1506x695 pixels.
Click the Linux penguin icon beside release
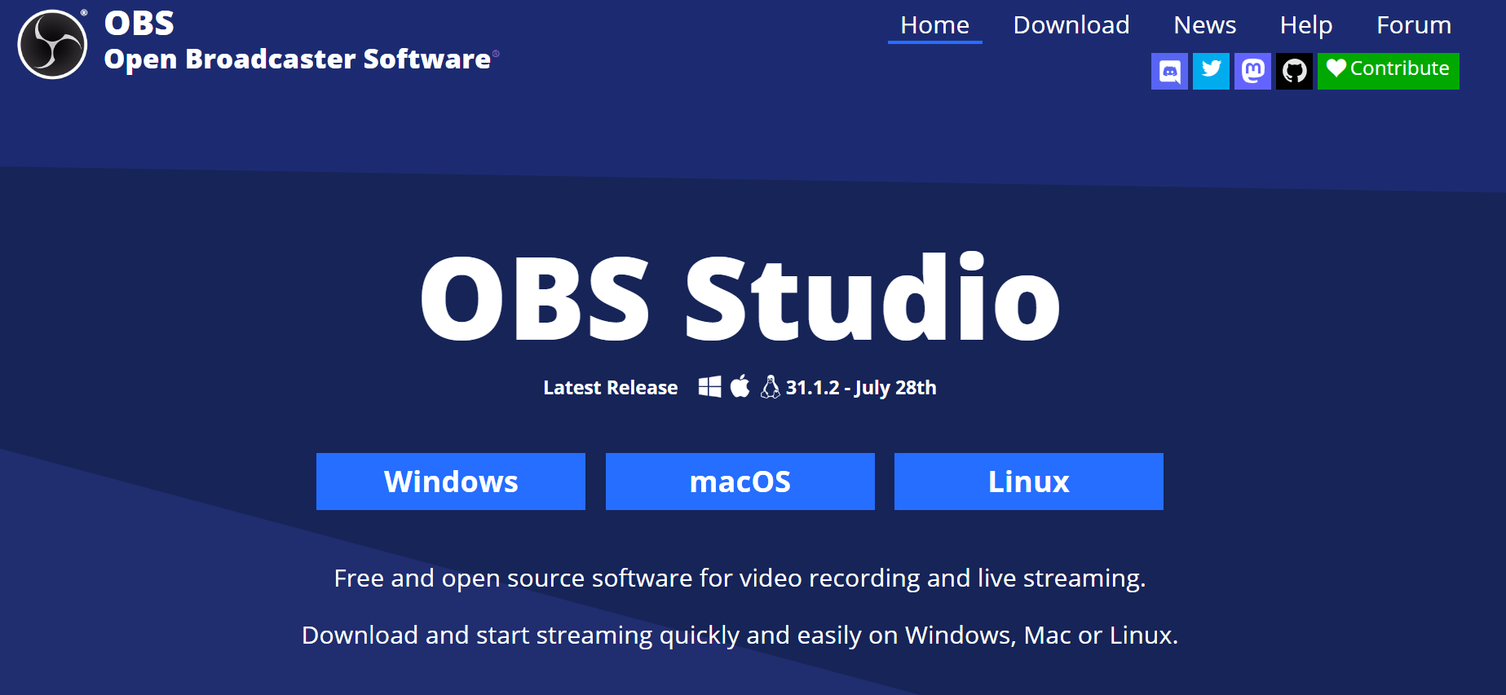click(x=770, y=386)
